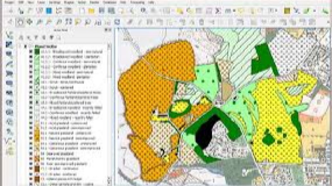Click Pan Map to Selection tool
332x186 pixels.
(x=30, y=22)
